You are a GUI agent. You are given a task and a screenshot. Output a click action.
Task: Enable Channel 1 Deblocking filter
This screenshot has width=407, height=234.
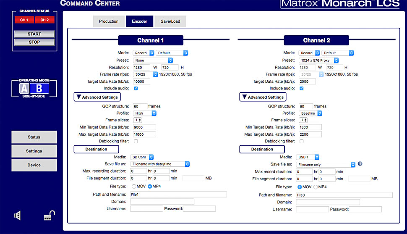tap(136, 141)
